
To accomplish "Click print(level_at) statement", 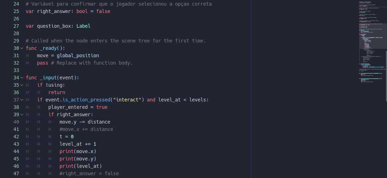I will coord(81,166).
